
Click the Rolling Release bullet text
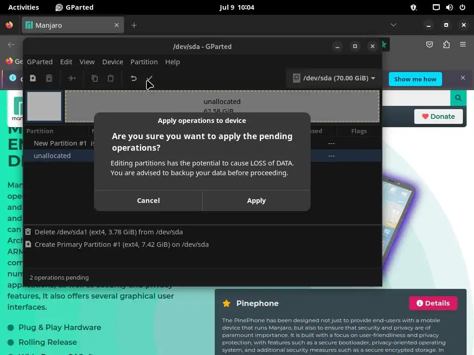(48, 343)
